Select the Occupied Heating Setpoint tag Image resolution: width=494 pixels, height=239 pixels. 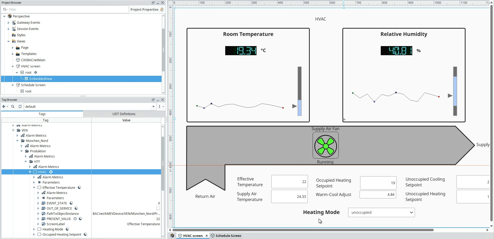[x=62, y=235]
